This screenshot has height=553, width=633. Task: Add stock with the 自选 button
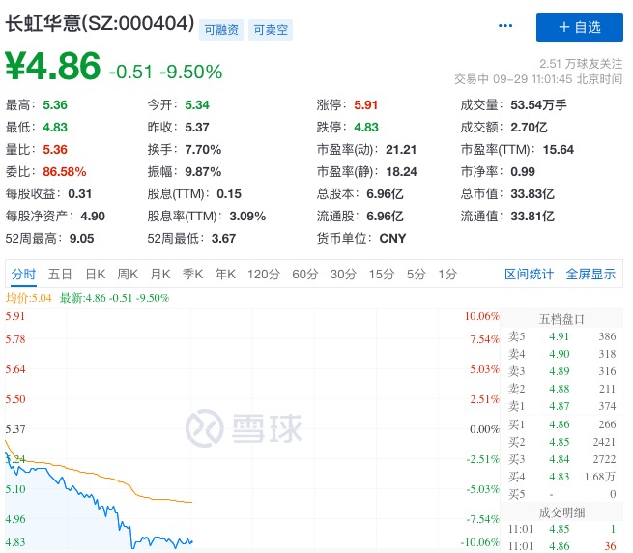[579, 27]
